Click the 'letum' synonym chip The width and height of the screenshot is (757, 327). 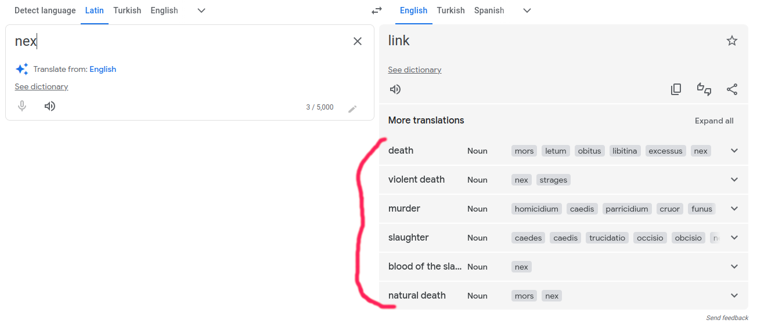pos(556,151)
